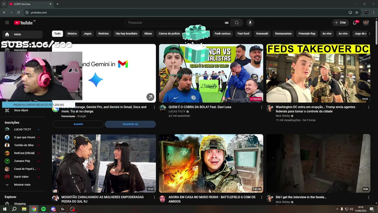Go to the YouTube logo home link
The height and width of the screenshot is (213, 378).
pos(23,23)
